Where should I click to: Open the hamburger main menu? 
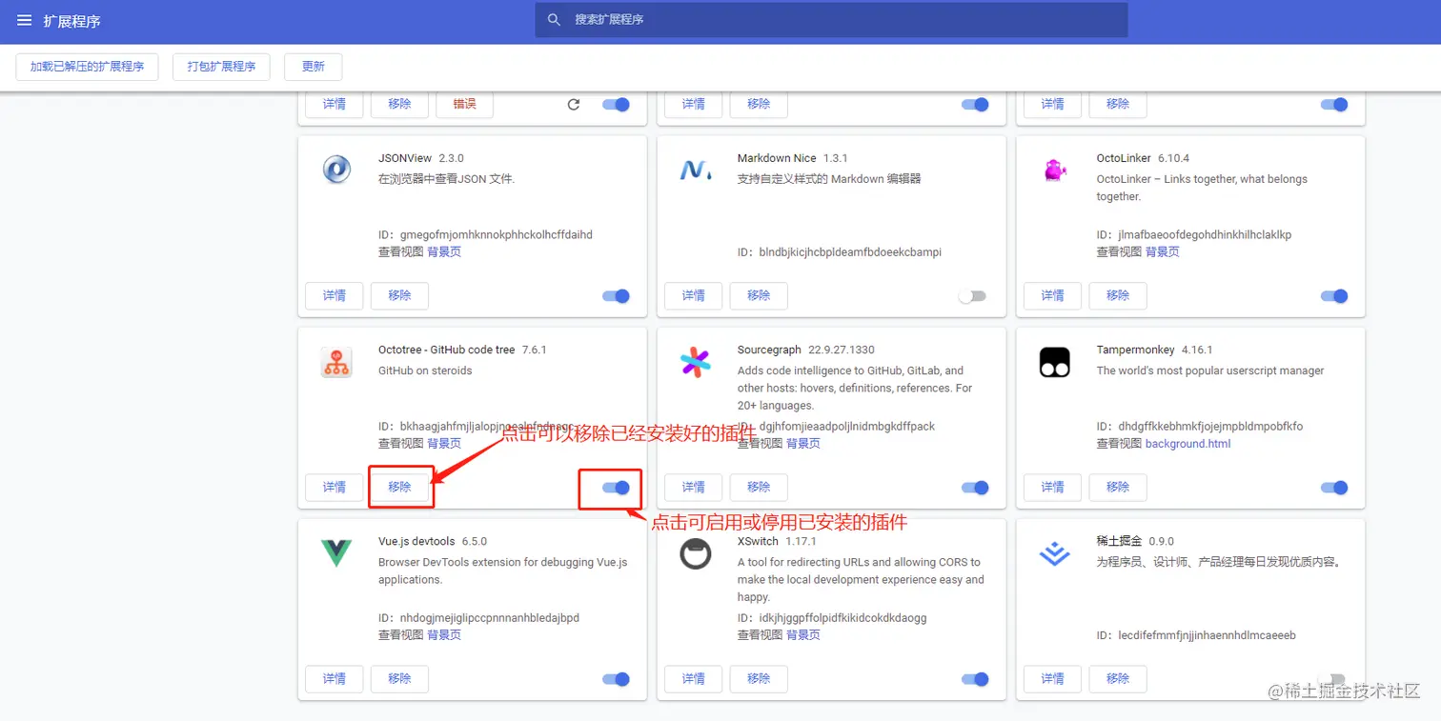25,20
